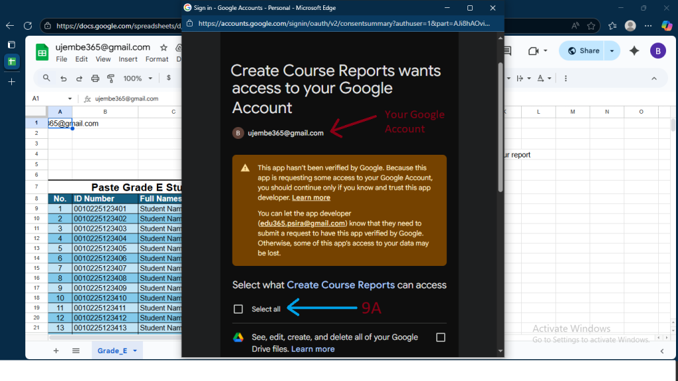Open the Copilot icon in Edge

667,26
